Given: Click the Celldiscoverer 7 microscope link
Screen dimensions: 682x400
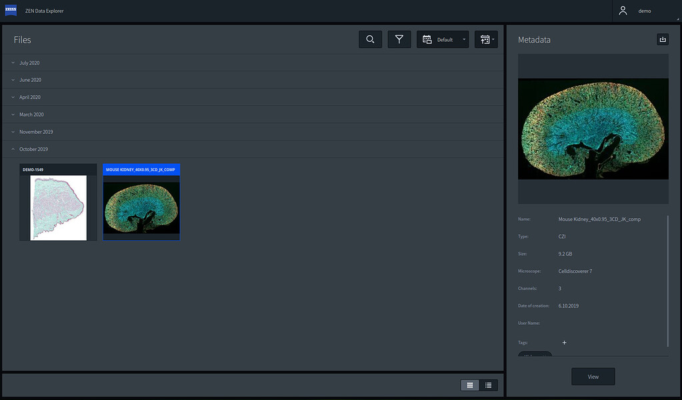Looking at the screenshot, I should click(x=575, y=271).
